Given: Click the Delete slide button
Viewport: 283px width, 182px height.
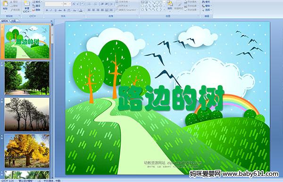Looking at the screenshot, I should (36, 10).
